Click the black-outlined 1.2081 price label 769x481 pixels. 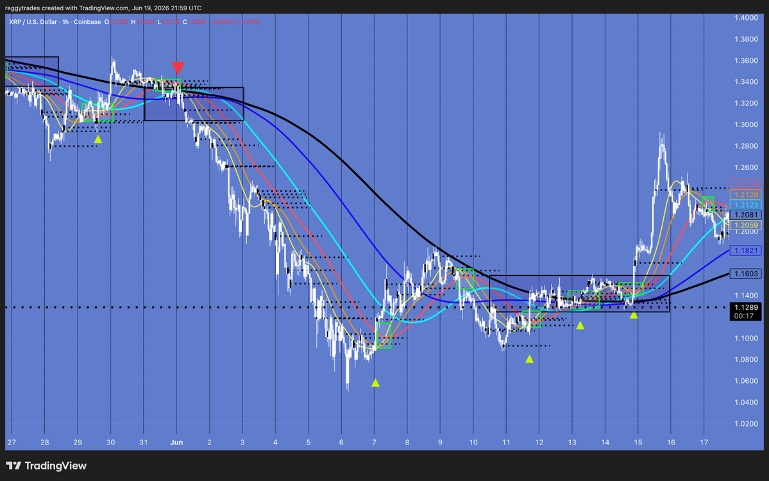[x=745, y=215]
